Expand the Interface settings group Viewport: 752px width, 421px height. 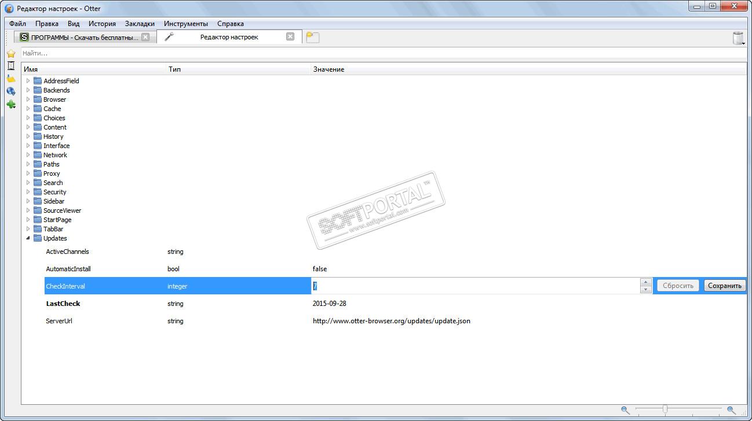tap(28, 146)
